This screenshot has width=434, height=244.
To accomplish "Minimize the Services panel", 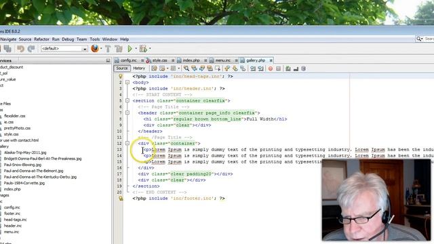I will click(x=108, y=60).
